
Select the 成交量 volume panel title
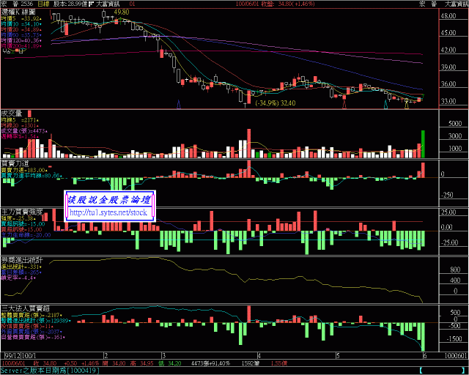coord(12,114)
